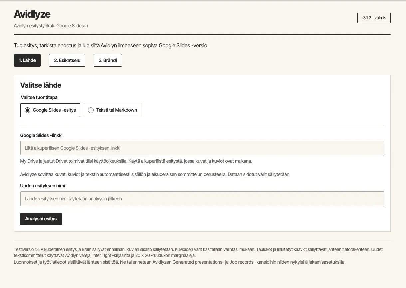The width and height of the screenshot is (406, 288).
Task: Choose the Teksti tai Markdown radio option
Action: tap(112, 110)
